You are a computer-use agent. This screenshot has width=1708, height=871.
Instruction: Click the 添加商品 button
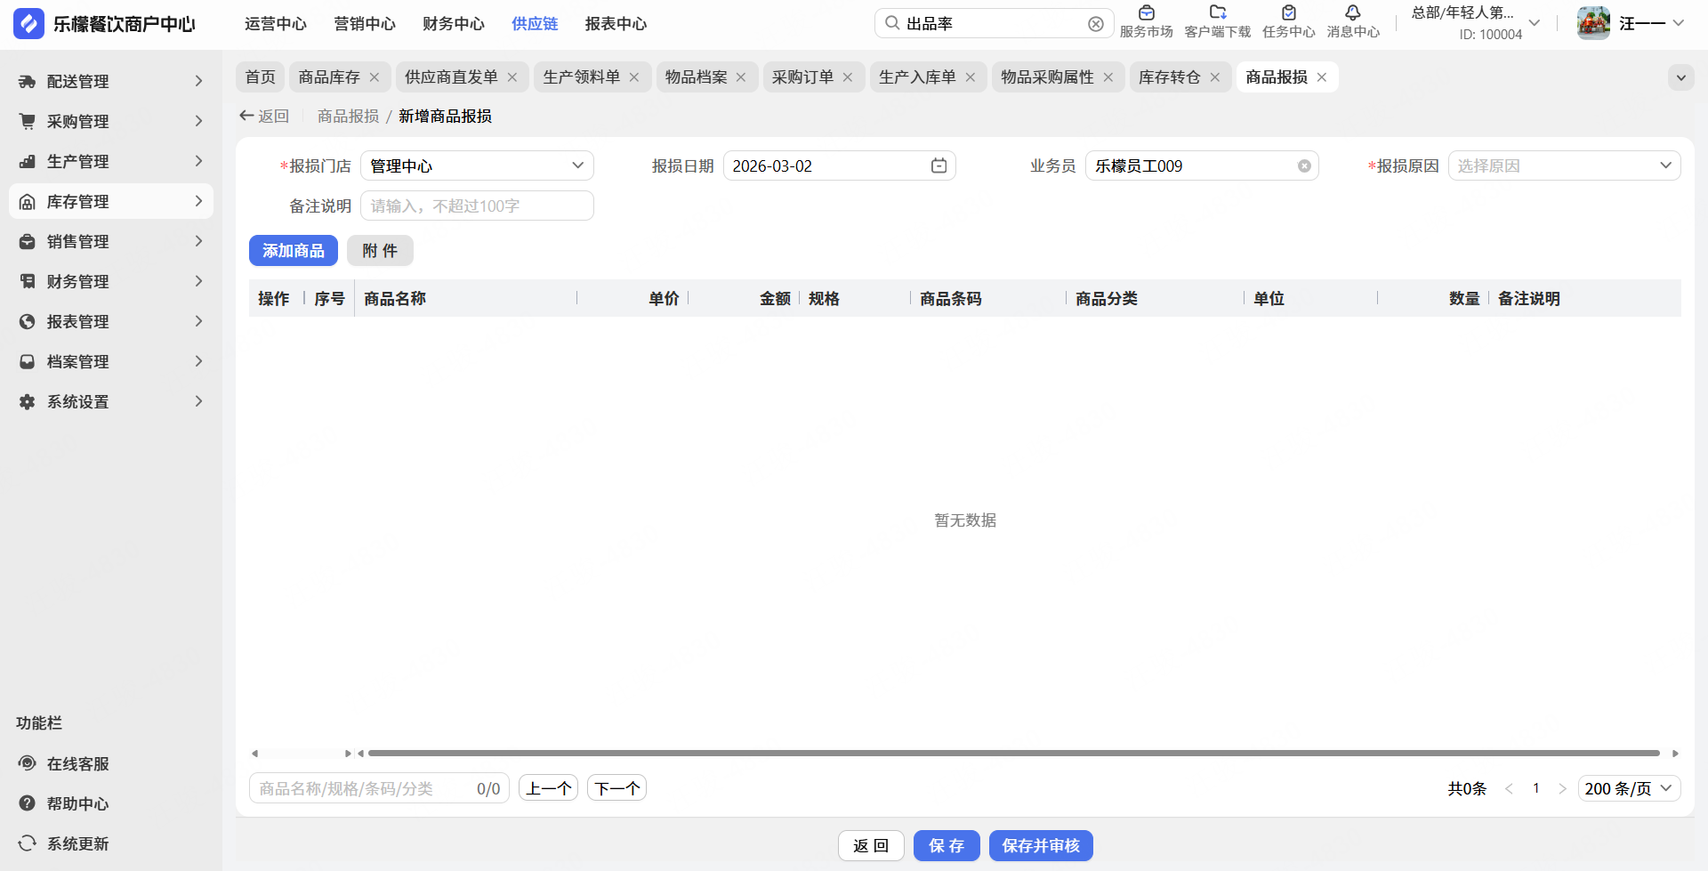[x=293, y=251]
